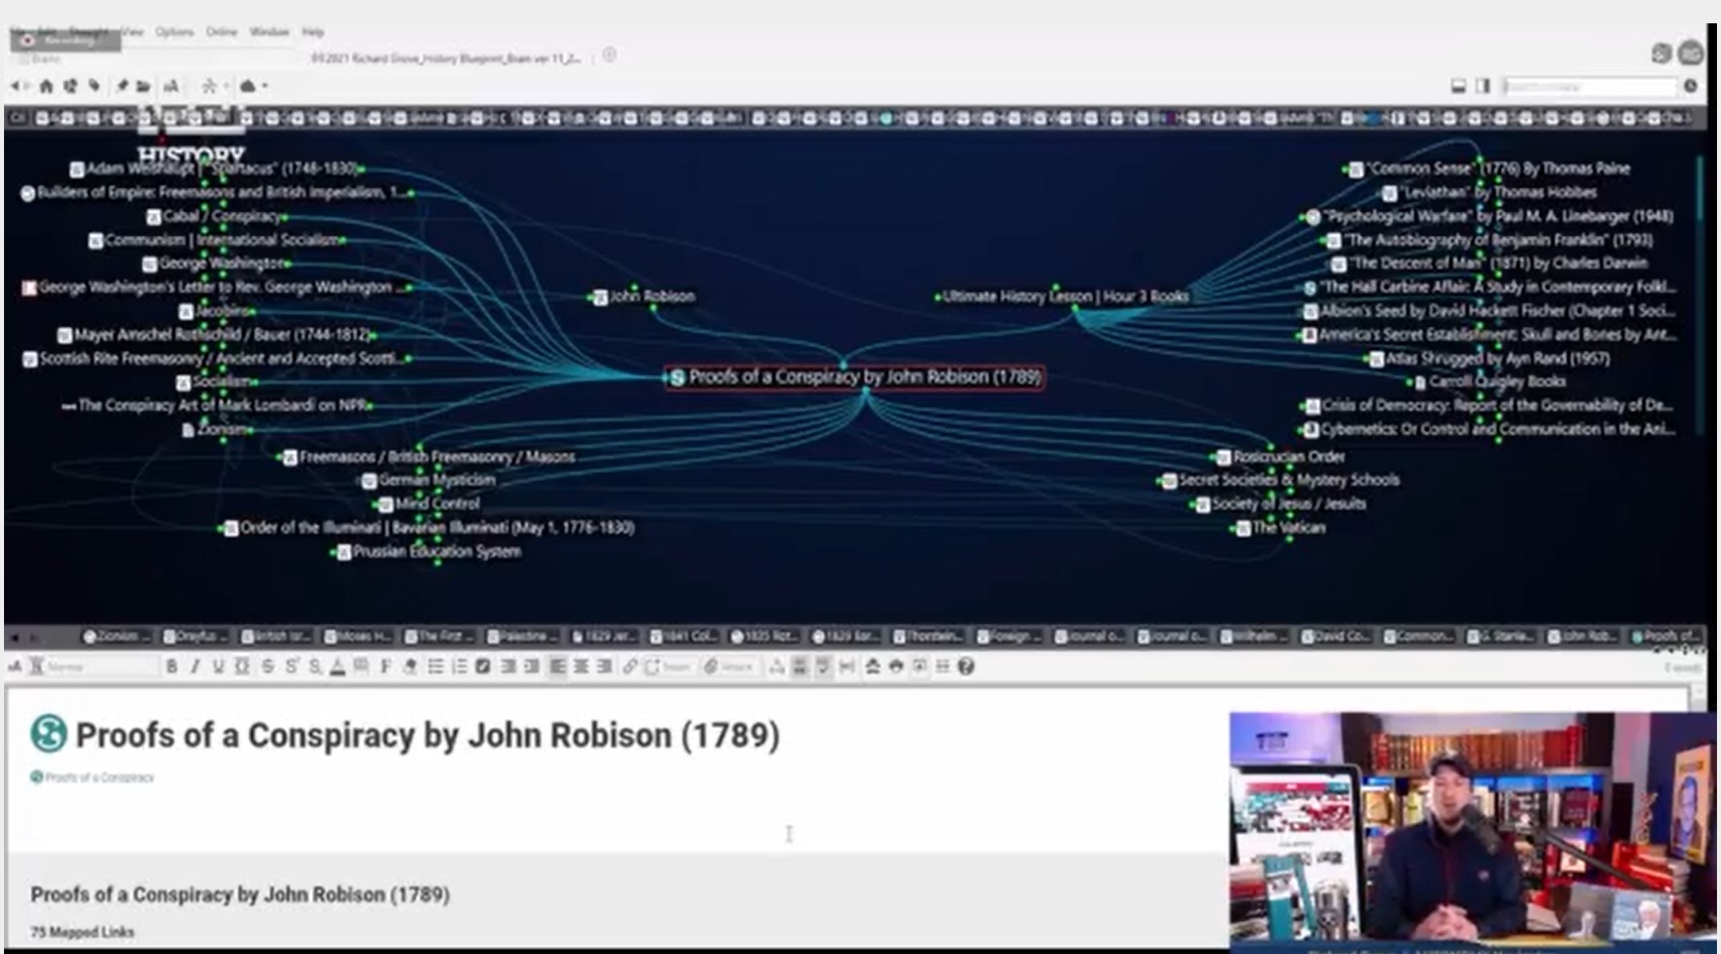Viewport: 1721px width, 954px height.
Task: Open 'Leviathan' by Thomas Hobbes thought
Action: (1490, 192)
